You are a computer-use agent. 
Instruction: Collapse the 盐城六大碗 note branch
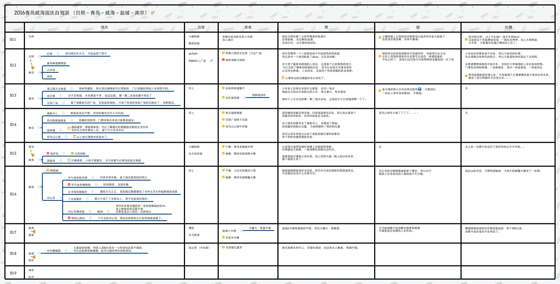[241, 231]
